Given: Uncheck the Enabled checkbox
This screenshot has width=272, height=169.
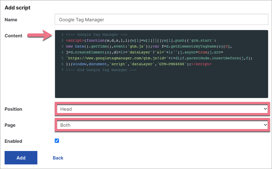Looking at the screenshot, I should click(57, 141).
